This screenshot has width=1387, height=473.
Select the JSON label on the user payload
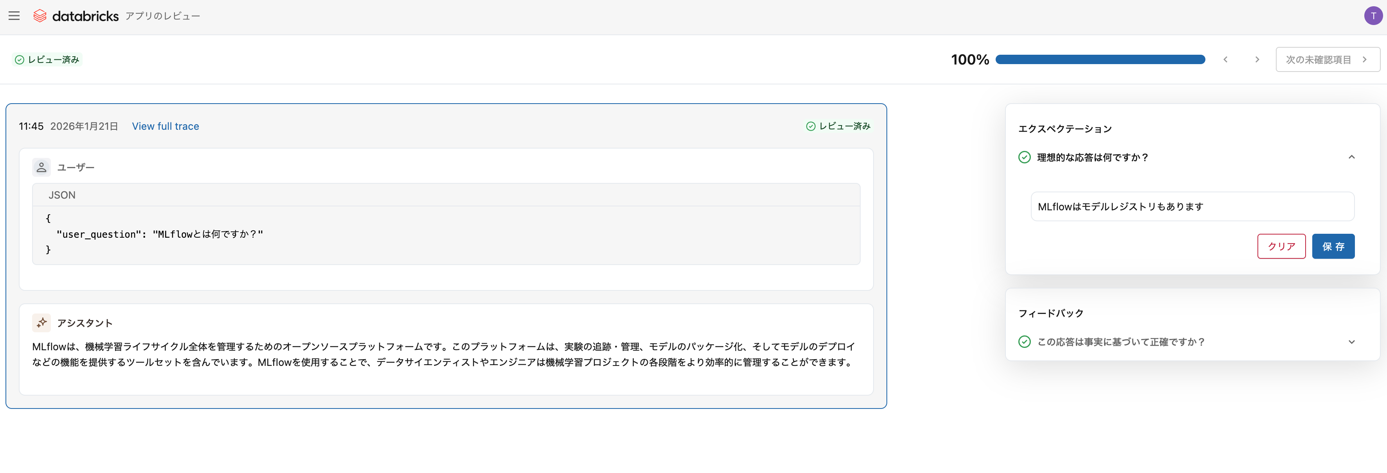[x=62, y=195]
